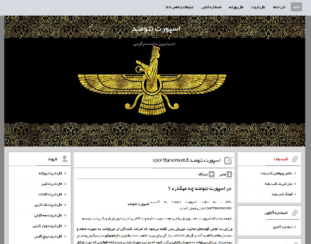The width and height of the screenshot is (311, 244).
Task: Open the فال تاروت menu item
Action: click(x=258, y=7)
